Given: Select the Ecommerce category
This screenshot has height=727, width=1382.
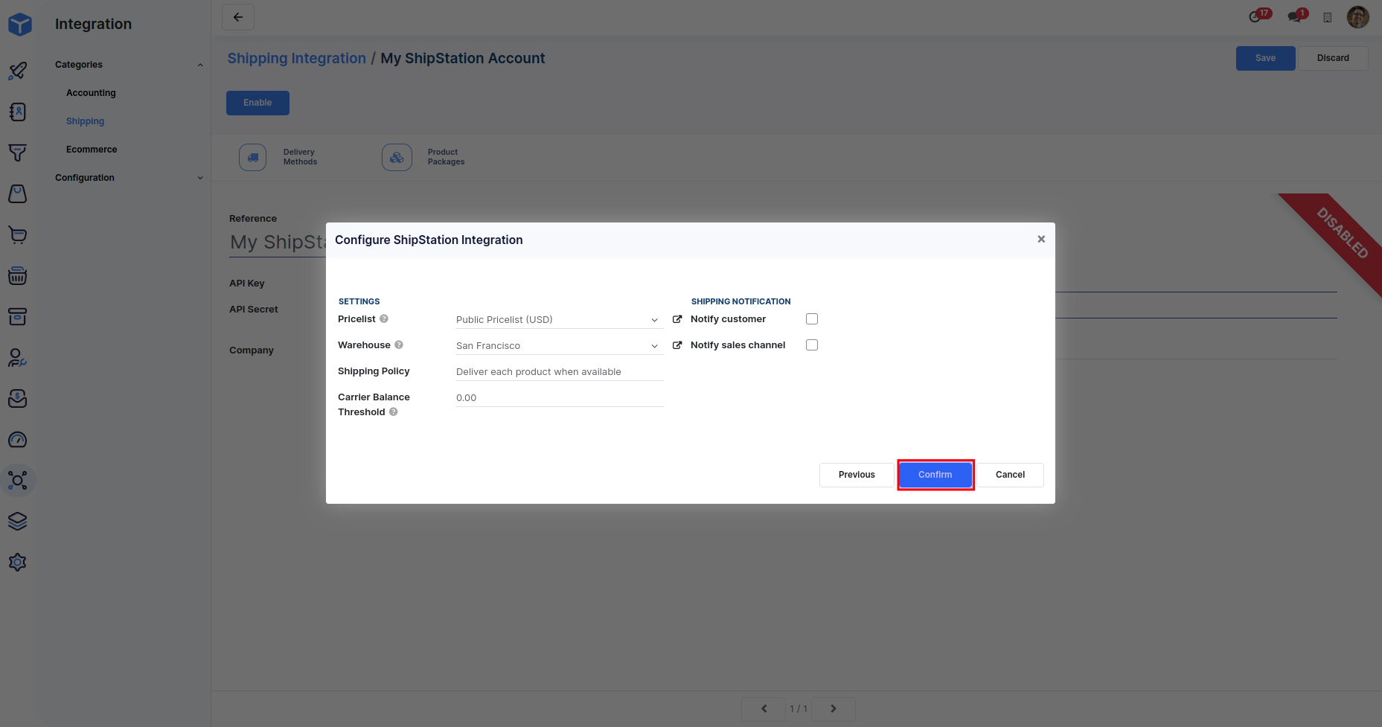Looking at the screenshot, I should coord(92,150).
